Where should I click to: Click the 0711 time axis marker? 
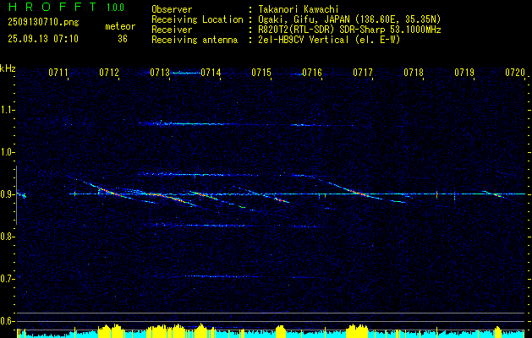[x=58, y=73]
